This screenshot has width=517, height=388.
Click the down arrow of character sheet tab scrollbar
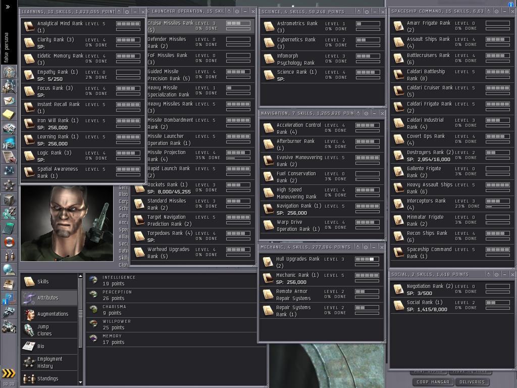tap(80, 382)
